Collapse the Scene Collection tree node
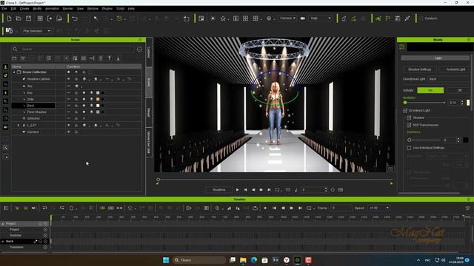474x266 pixels. [x=14, y=72]
